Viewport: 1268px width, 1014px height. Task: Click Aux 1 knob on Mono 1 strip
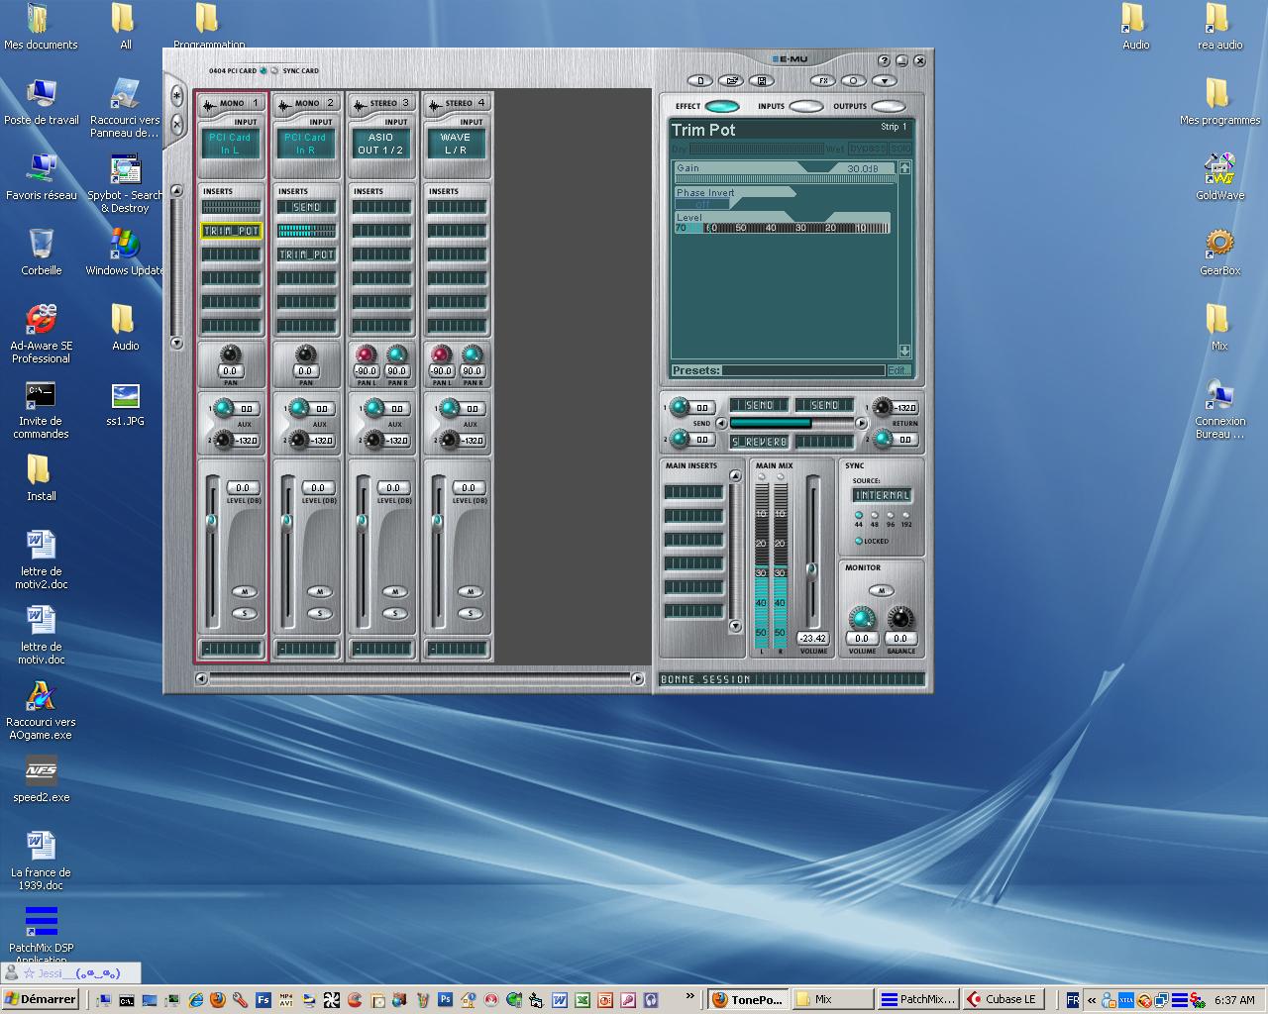pyautogui.click(x=223, y=407)
